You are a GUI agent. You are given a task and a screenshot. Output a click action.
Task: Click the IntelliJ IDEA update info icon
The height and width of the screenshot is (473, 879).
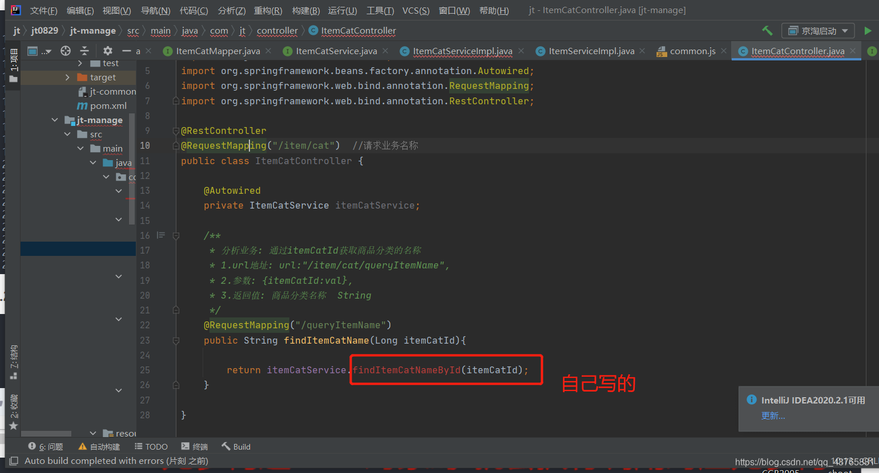(x=752, y=400)
